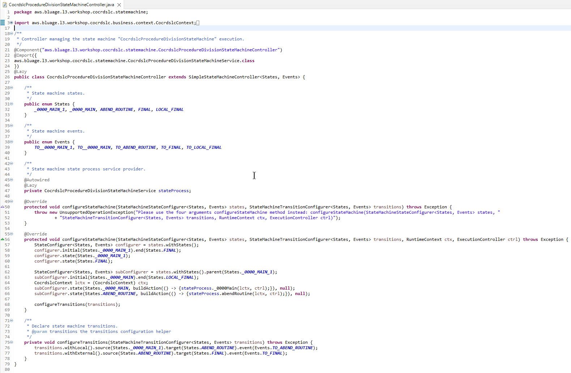571x373 pixels.
Task: Click the Java file icon on the editor tab
Action: click(x=5, y=5)
